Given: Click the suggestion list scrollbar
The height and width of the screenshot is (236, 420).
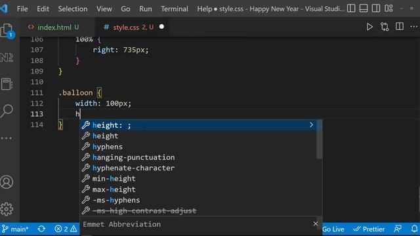Looking at the screenshot, I should 320,139.
